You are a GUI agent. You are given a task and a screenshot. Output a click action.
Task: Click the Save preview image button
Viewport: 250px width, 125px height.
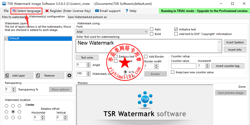[231, 93]
